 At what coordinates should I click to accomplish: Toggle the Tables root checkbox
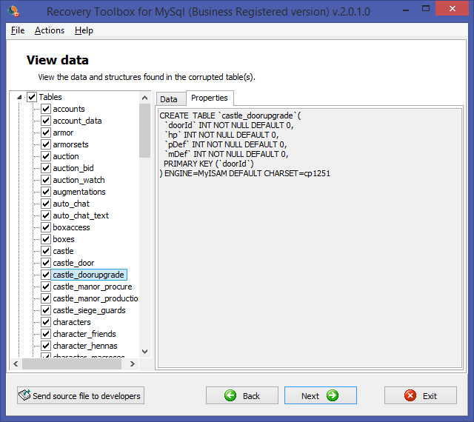coord(32,97)
